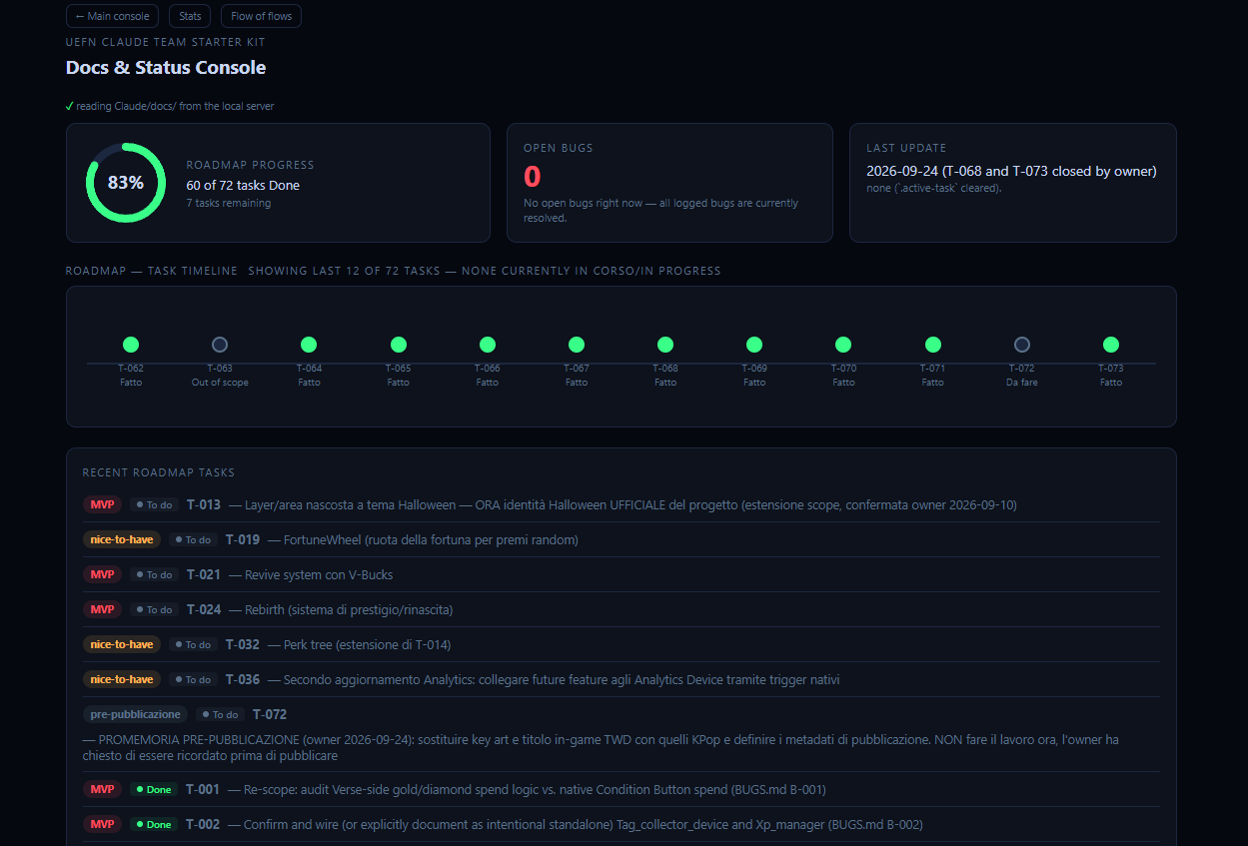Click the last update date text
1248x846 pixels.
(x=1011, y=171)
